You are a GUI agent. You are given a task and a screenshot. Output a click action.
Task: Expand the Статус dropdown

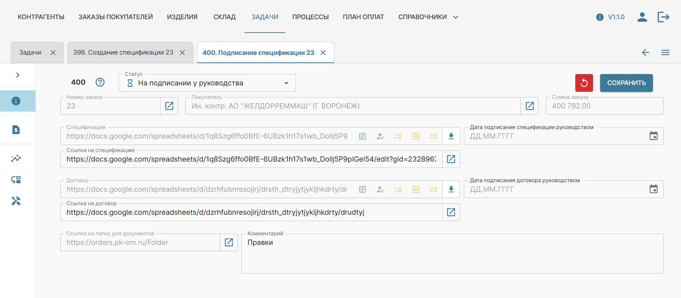(x=286, y=83)
